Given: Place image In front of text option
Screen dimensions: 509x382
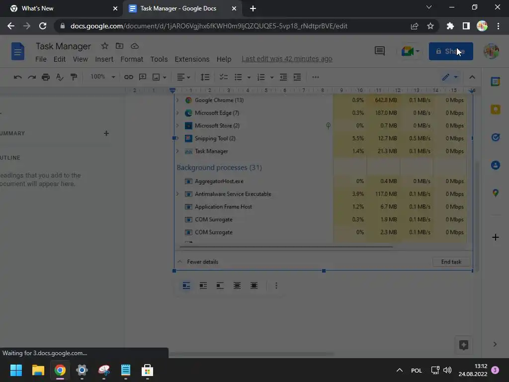Looking at the screenshot, I should point(254,286).
